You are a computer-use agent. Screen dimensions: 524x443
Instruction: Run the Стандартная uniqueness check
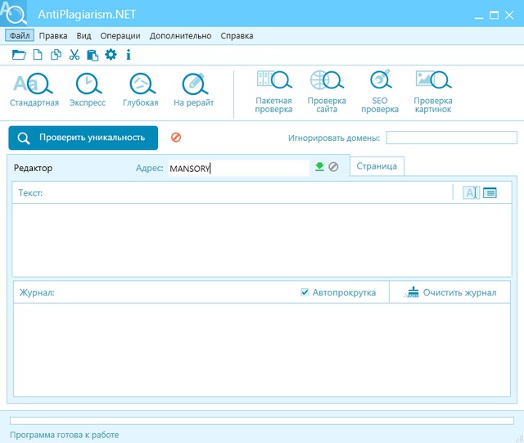point(34,91)
